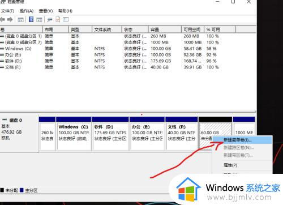Sort by the 文件系统 column header
The image size is (283, 205).
coord(107,29)
